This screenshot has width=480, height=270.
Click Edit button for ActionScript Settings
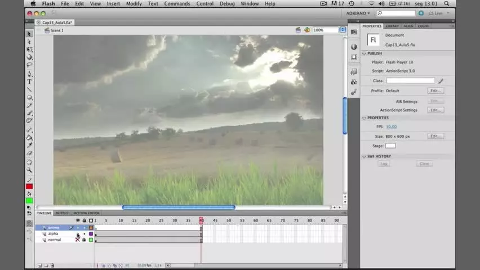[435, 110]
